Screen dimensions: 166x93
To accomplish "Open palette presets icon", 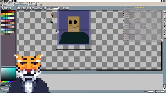I will [x=7, y=8].
